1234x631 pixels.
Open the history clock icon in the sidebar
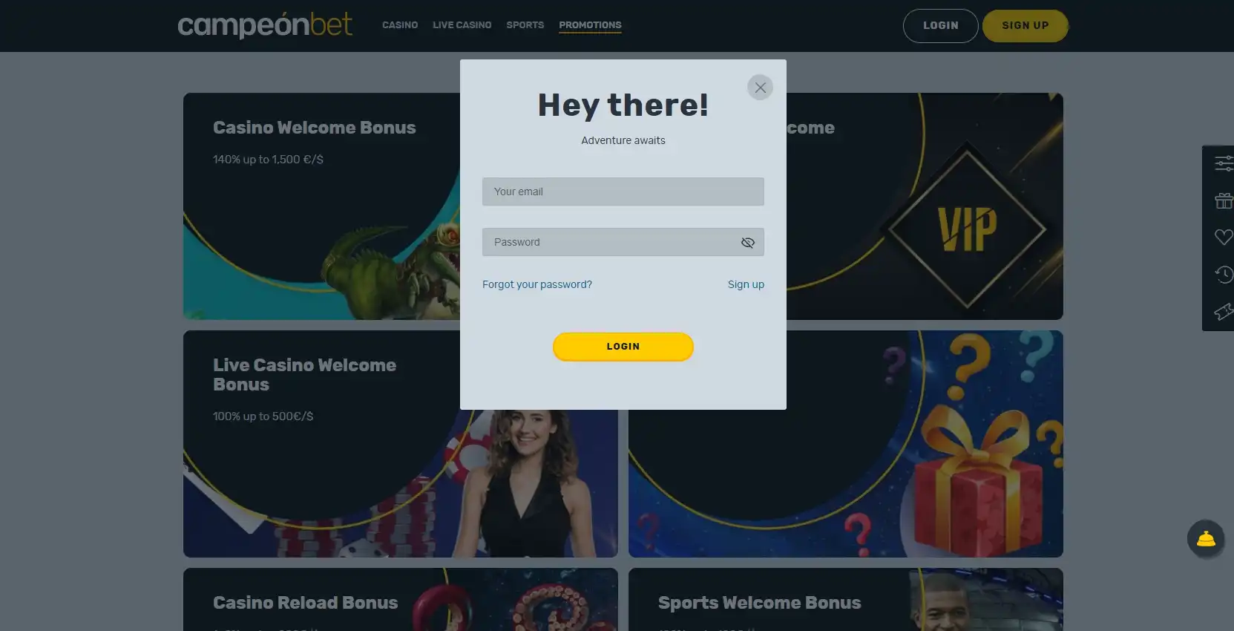coord(1223,275)
